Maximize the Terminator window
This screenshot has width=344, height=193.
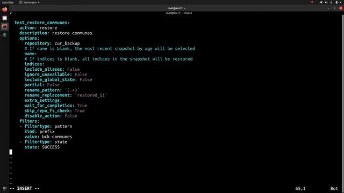334,9
